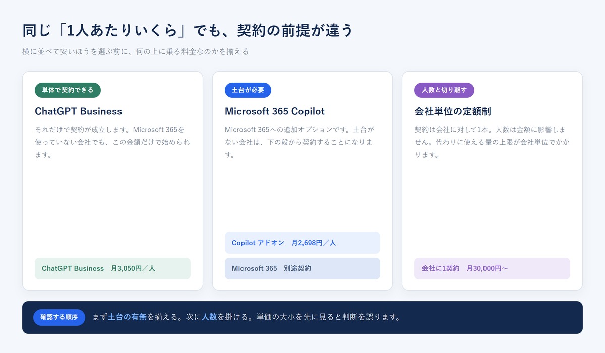605x353 pixels.
Task: Click the description starting それだけで契約が成立します
Action: (x=112, y=142)
